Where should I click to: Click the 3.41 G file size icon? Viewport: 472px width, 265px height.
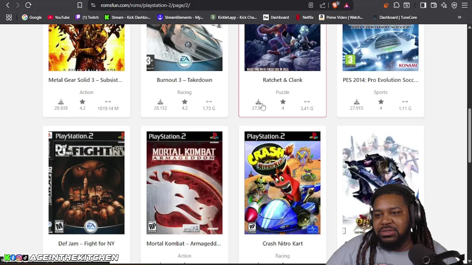coord(307,102)
